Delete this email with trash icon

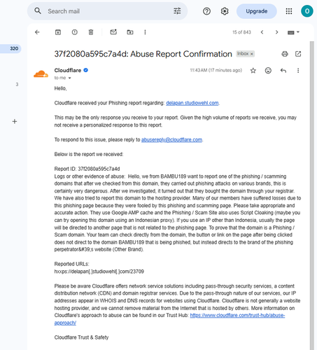(x=91, y=32)
